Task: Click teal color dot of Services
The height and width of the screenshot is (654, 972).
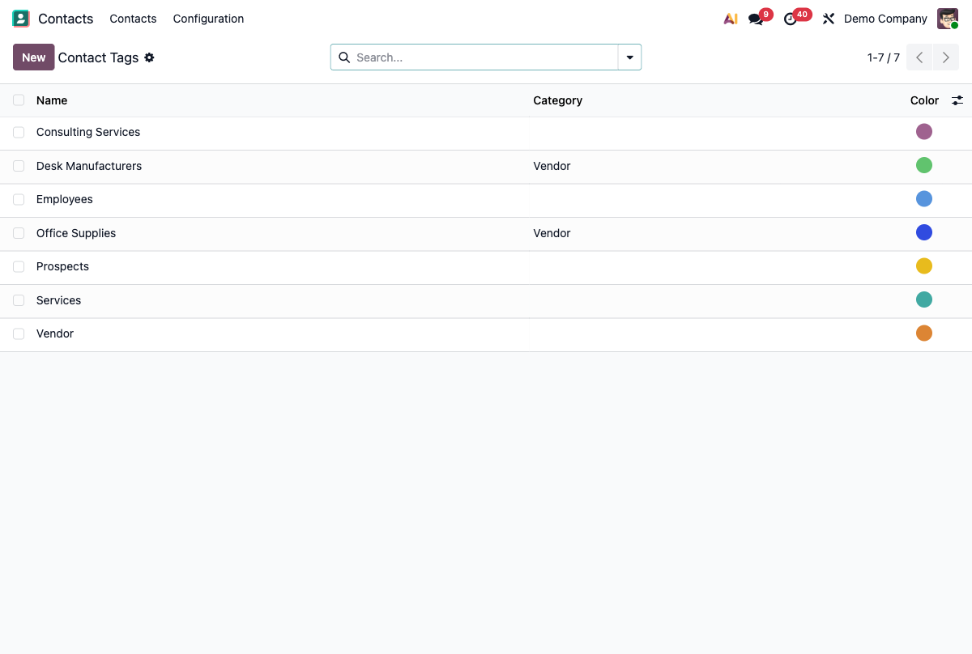Action: 924,299
